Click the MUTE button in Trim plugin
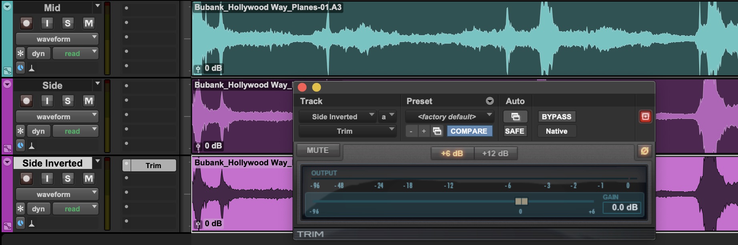Viewport: 738px width, 245px height. point(318,151)
